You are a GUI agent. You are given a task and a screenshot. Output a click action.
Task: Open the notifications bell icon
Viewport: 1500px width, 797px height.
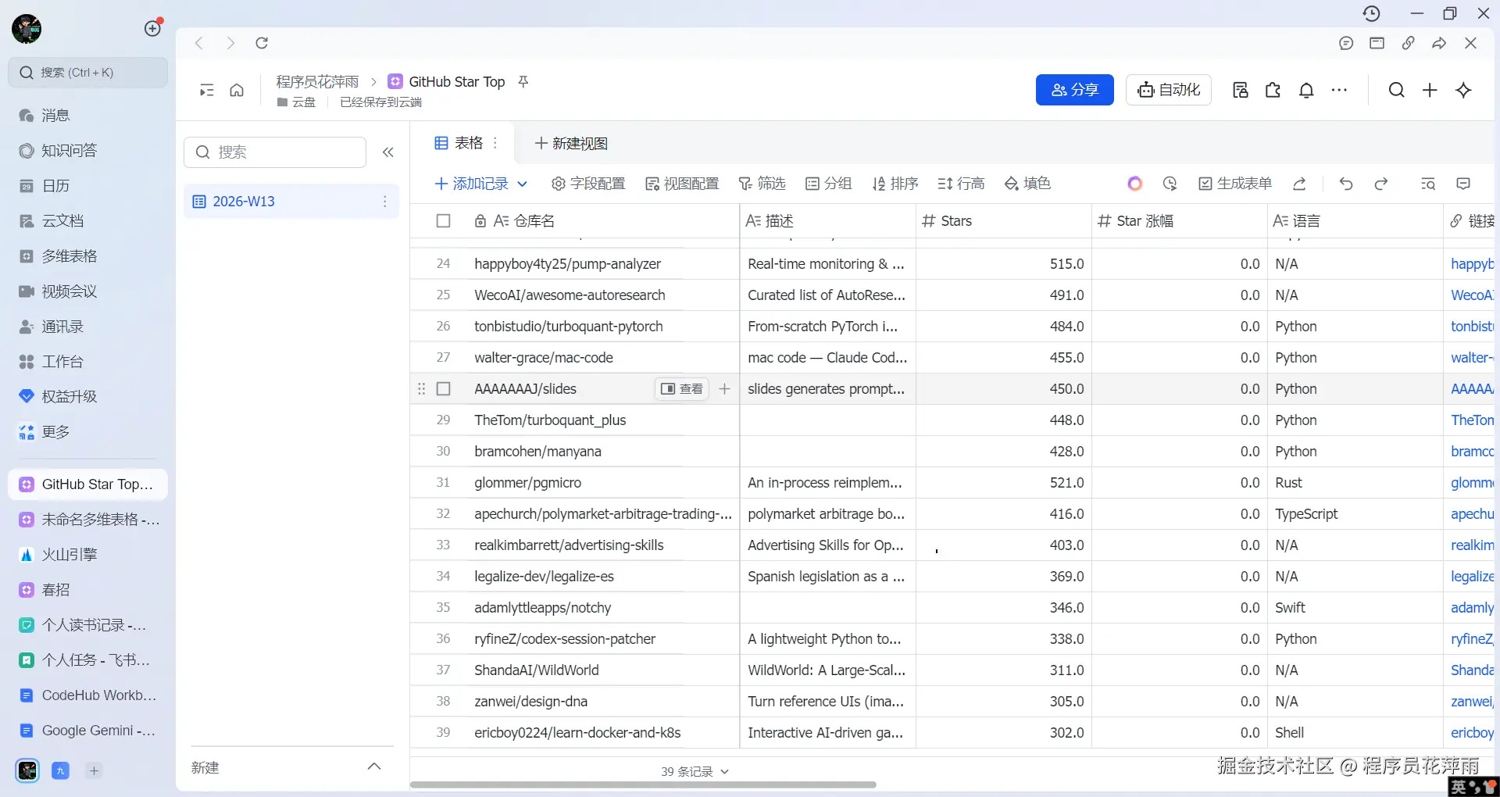point(1306,91)
